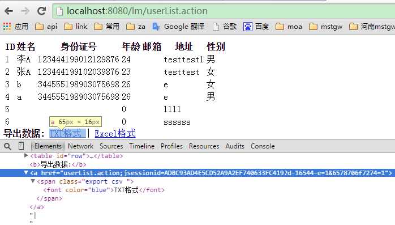Open the moa bookmark folder
The width and height of the screenshot is (395, 225).
click(x=289, y=26)
